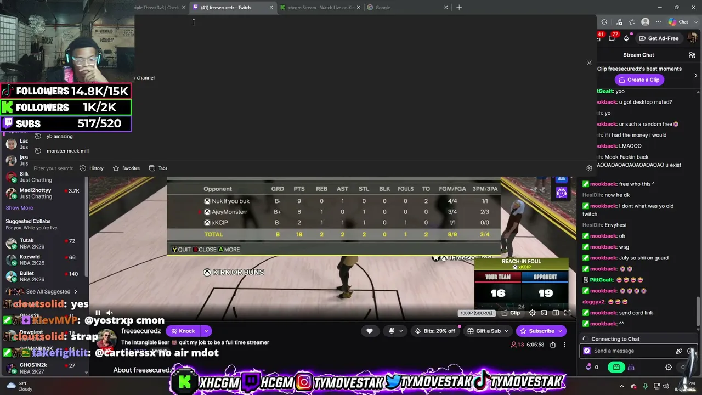Click the Get Ad-Free button
The image size is (702, 395).
pyautogui.click(x=659, y=38)
